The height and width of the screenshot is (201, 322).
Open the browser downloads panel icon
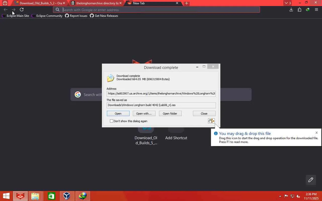(x=291, y=10)
